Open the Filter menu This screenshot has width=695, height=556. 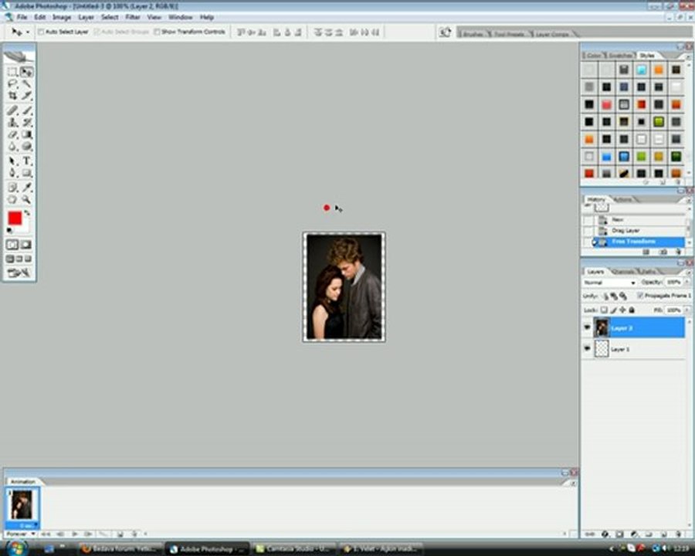(133, 17)
